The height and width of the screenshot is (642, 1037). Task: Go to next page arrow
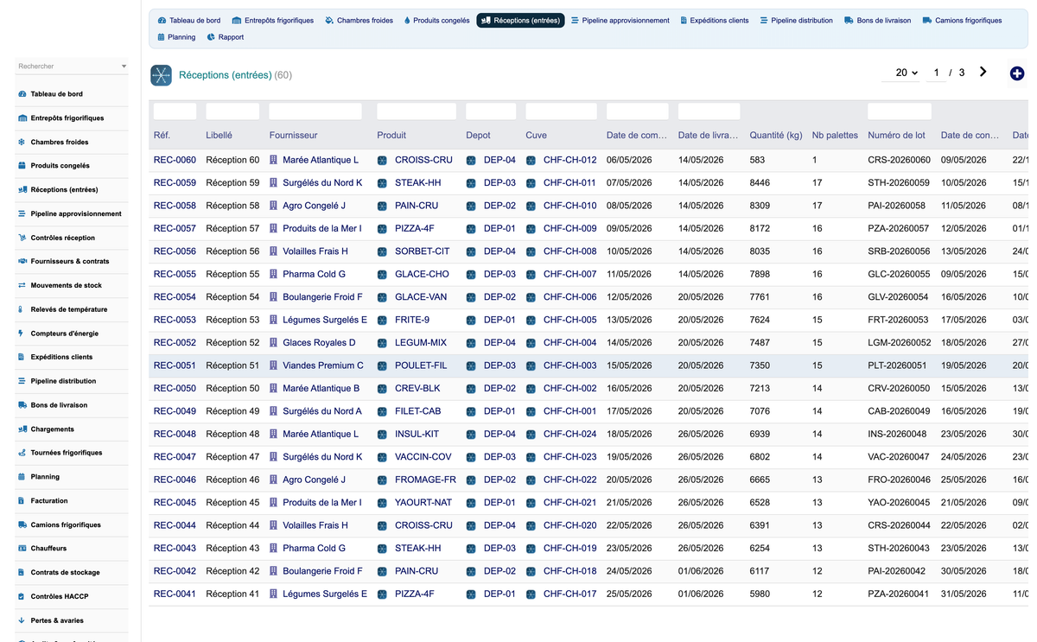983,73
